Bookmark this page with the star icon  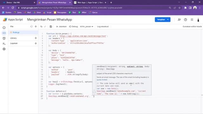pos(180,8)
